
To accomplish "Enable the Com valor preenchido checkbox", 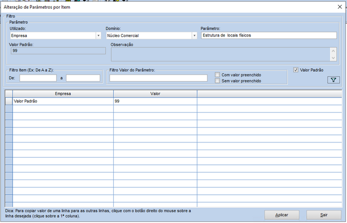I will [218, 75].
